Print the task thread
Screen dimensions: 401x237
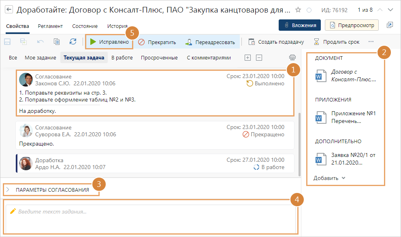coord(292,58)
